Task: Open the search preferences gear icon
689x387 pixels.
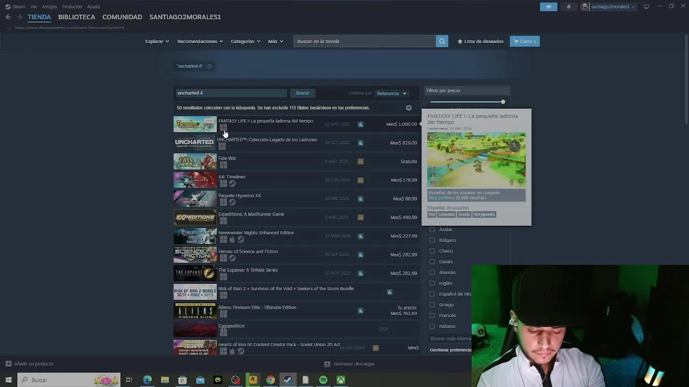Action: (409, 108)
